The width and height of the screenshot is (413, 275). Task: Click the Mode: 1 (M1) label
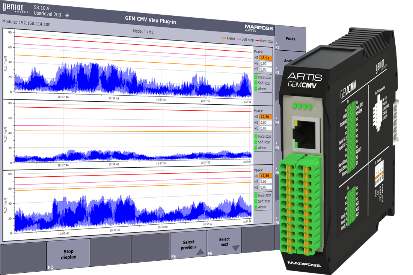click(143, 32)
